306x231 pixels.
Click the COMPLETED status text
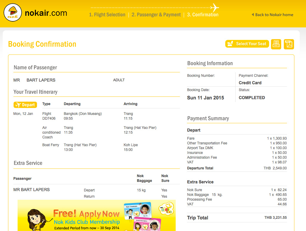pos(252,98)
